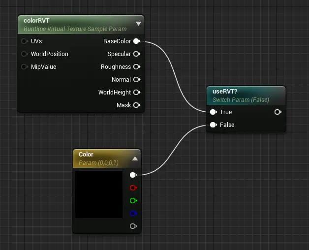This screenshot has height=250, width=309.
Task: Expand the colorRVT node preview arrow
Action: [x=139, y=24]
